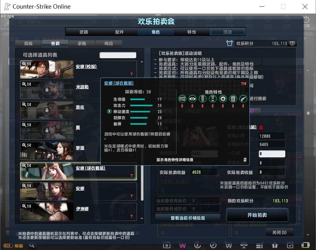This screenshot has width=316, height=250.
Task: Click the lock icon on 米迦勒 portrait
Action: tap(47, 90)
